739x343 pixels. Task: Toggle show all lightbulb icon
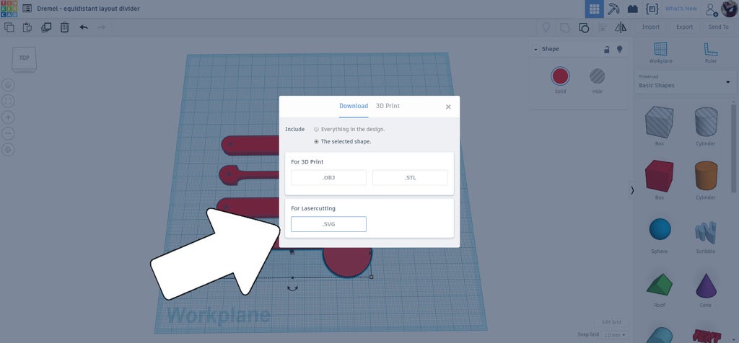(546, 27)
